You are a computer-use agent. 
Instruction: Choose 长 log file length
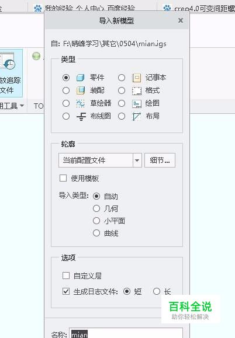[x=157, y=291]
